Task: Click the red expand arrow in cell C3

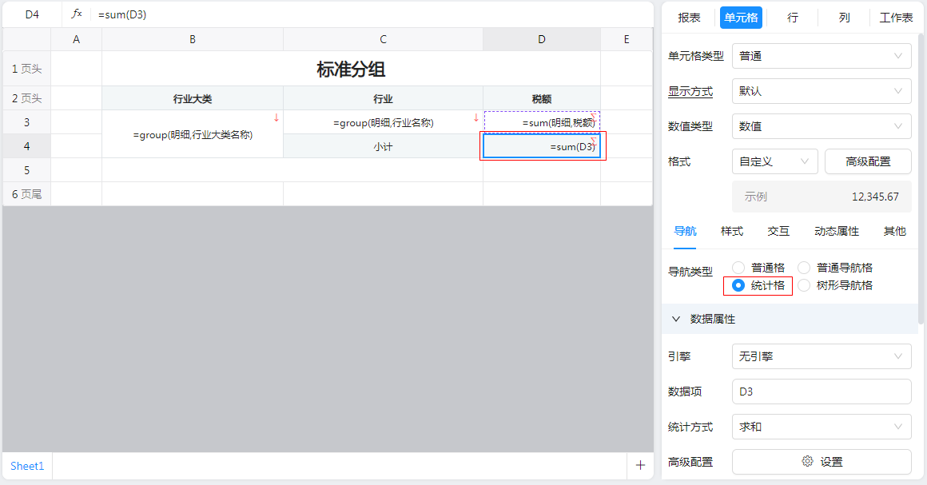Action: [x=476, y=117]
